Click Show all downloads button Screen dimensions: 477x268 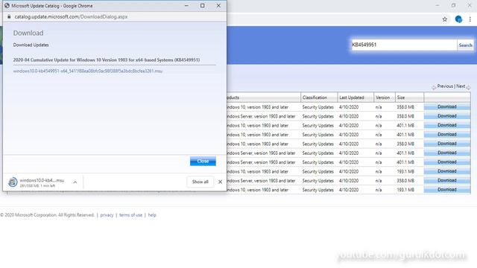(x=200, y=182)
